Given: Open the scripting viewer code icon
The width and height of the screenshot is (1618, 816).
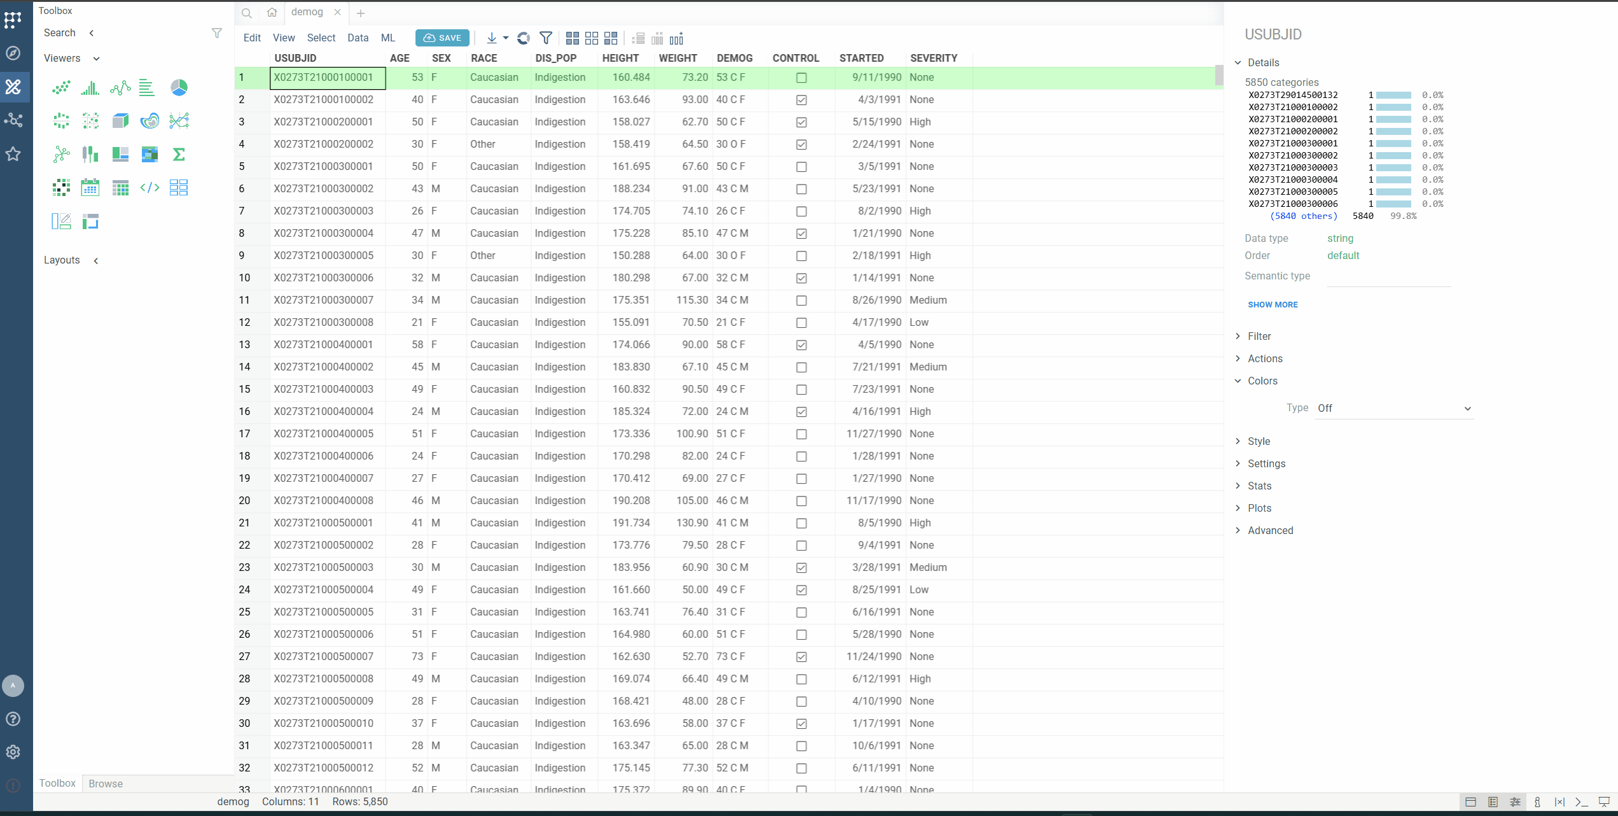Looking at the screenshot, I should (x=150, y=188).
